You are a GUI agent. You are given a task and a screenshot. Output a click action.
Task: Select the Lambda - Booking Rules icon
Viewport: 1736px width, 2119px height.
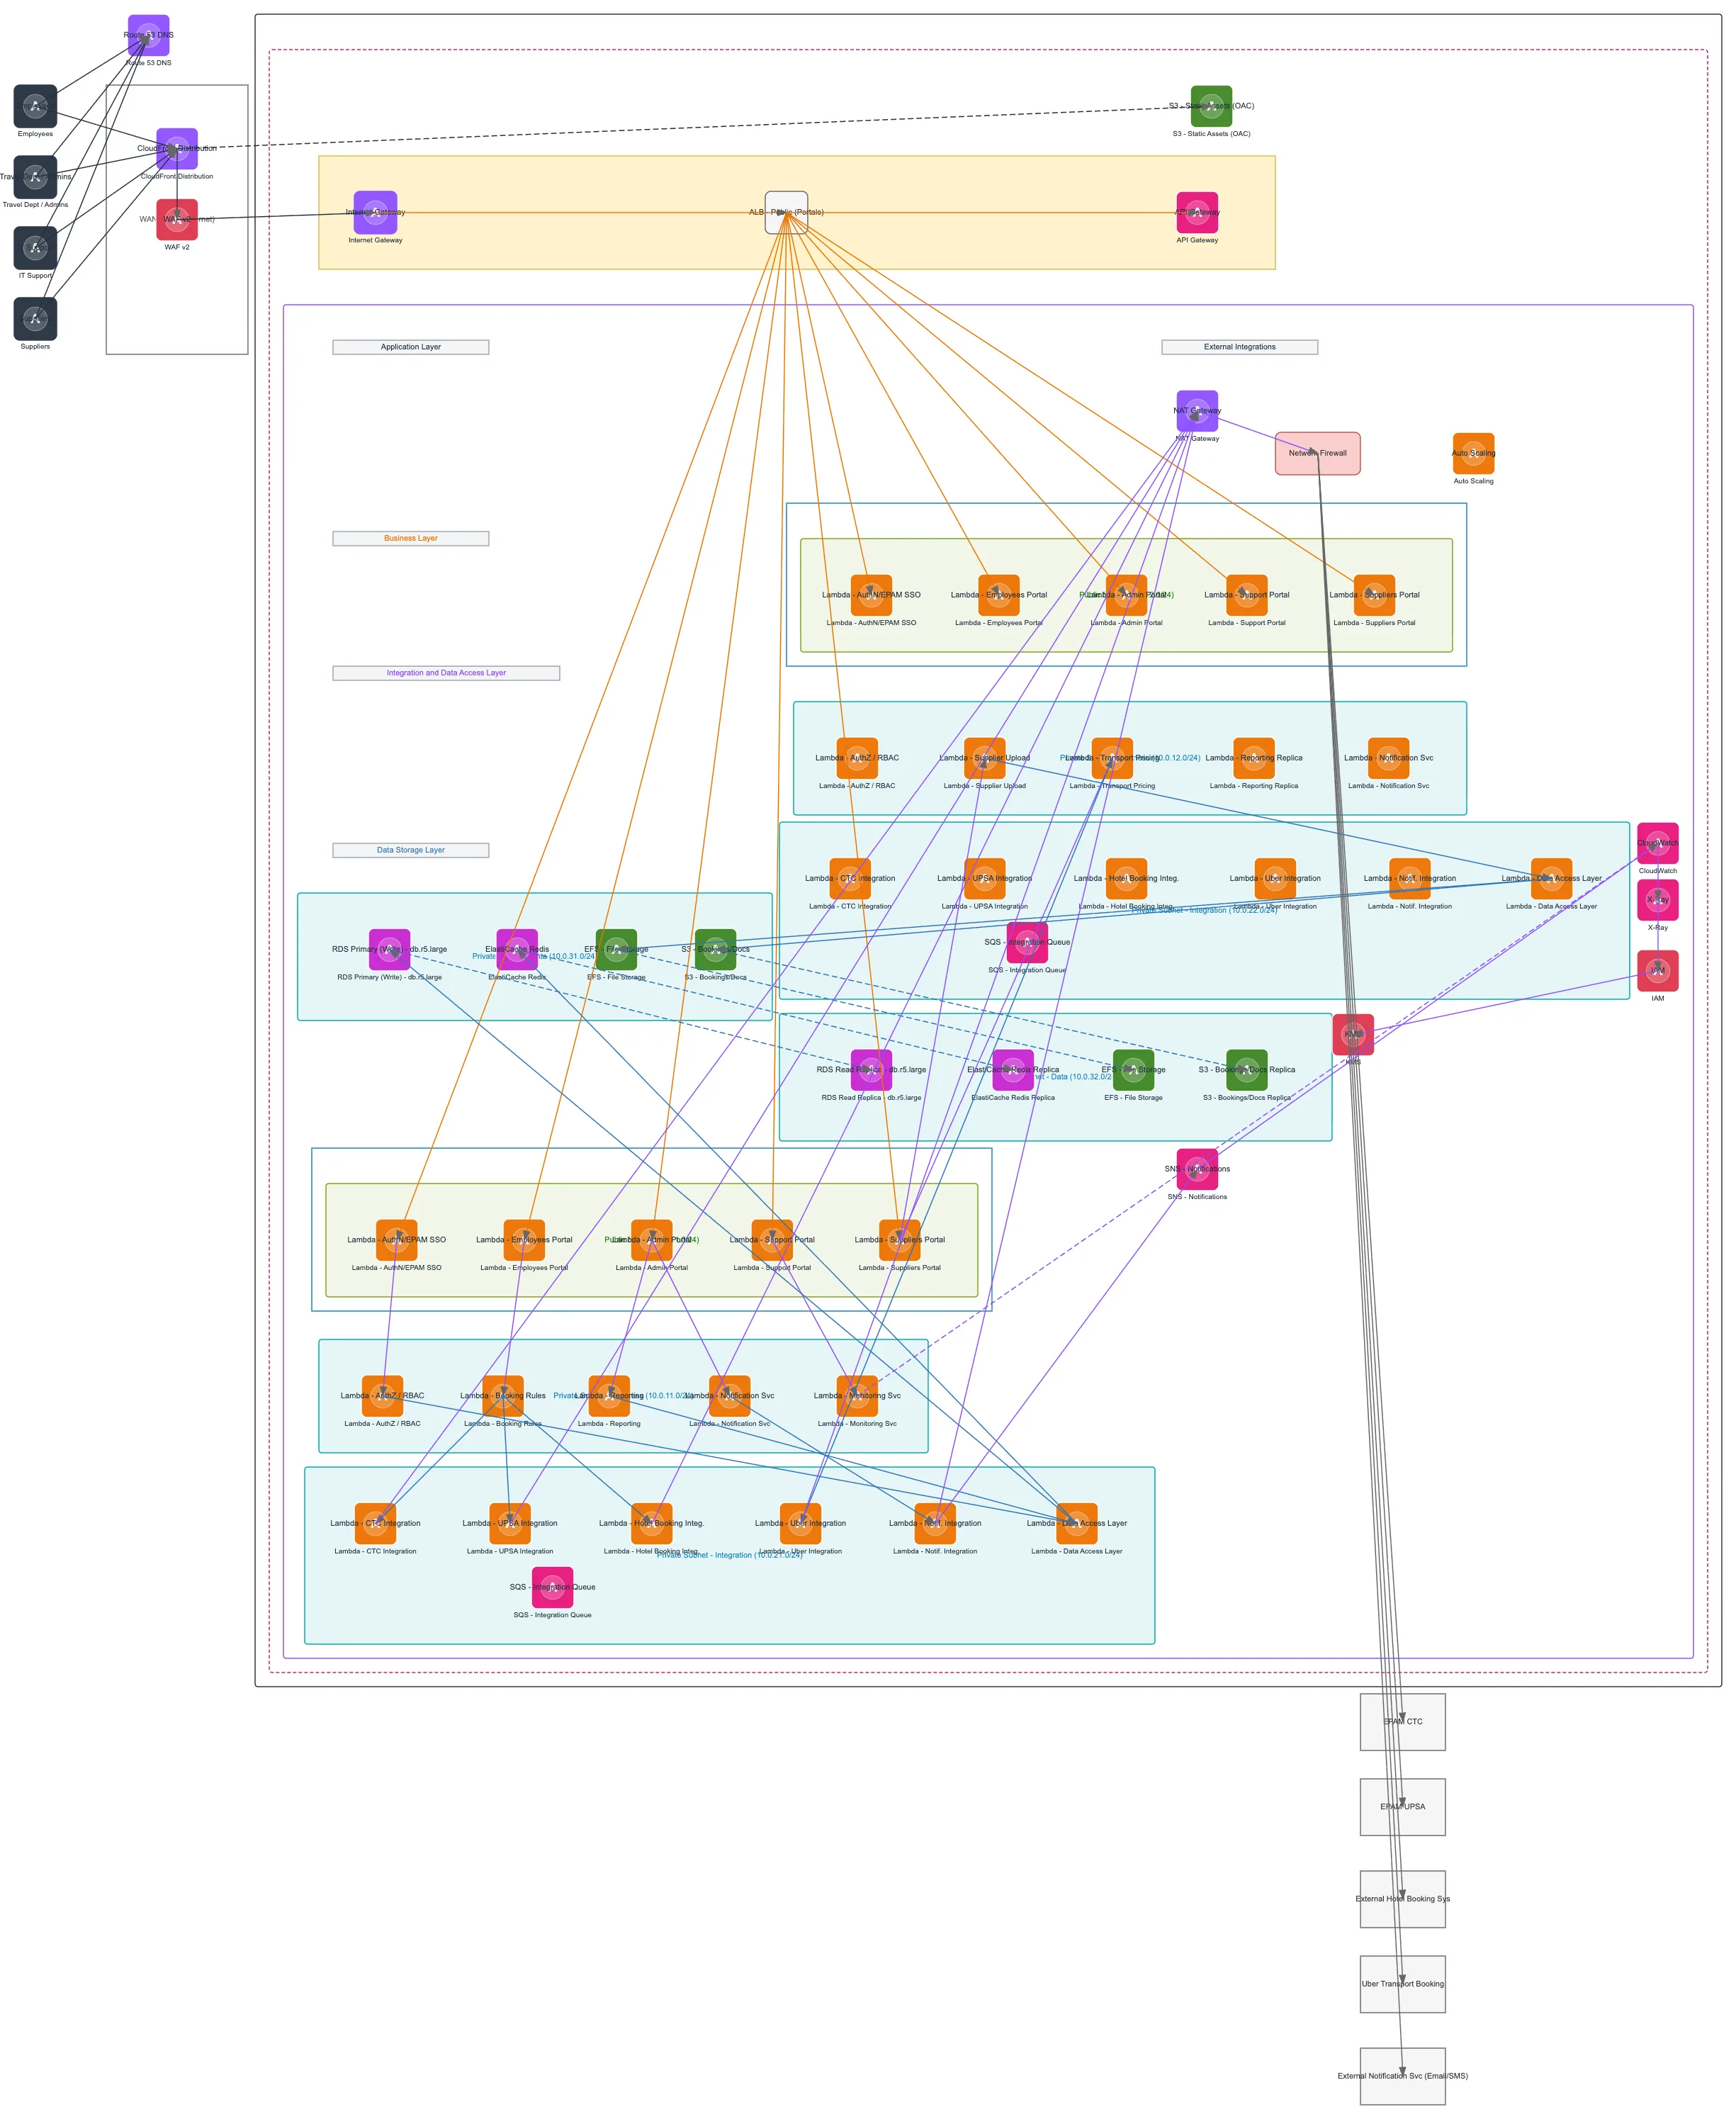pos(503,1396)
